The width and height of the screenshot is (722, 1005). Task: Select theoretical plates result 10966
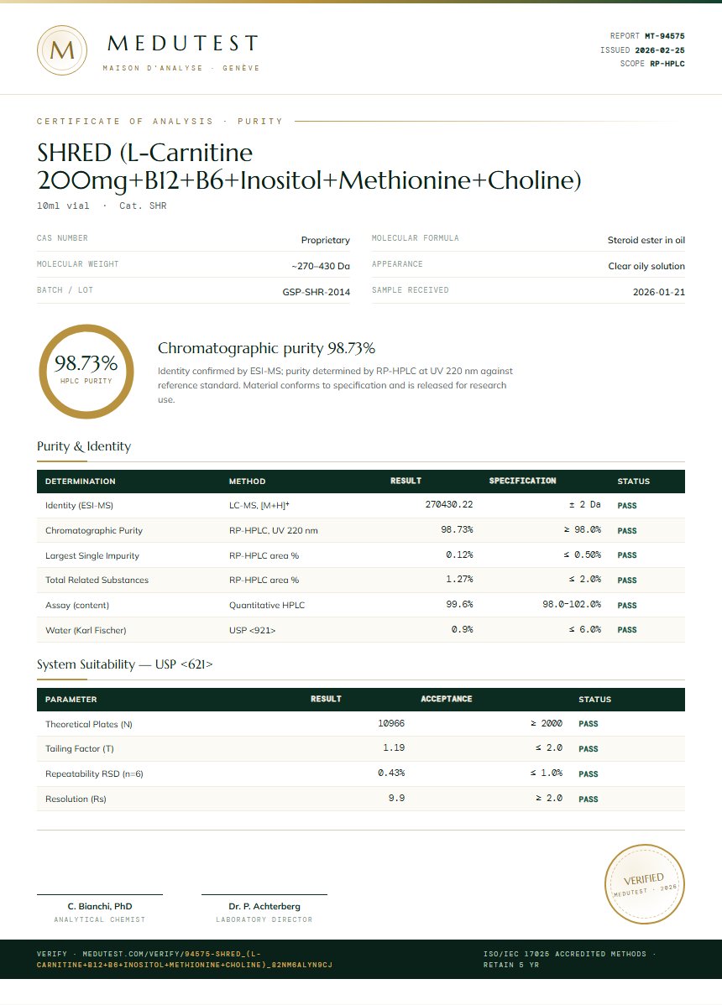click(x=390, y=723)
